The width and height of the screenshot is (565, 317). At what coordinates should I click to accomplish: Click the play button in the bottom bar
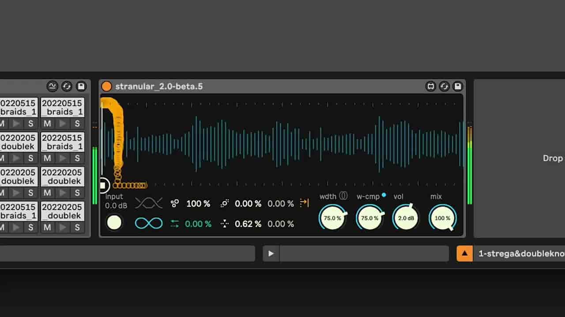pos(271,254)
